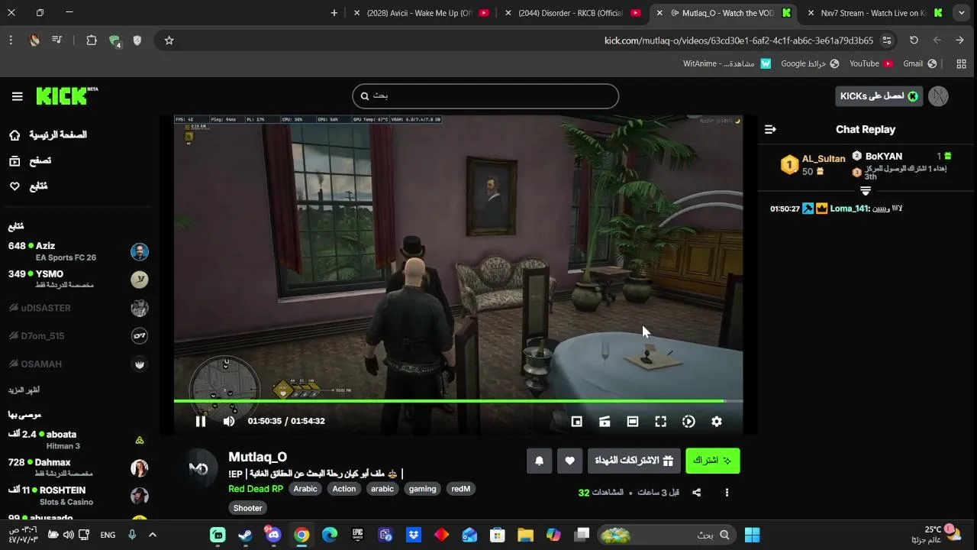977x550 pixels.
Task: Open user profile avatar at top right
Action: [x=938, y=96]
